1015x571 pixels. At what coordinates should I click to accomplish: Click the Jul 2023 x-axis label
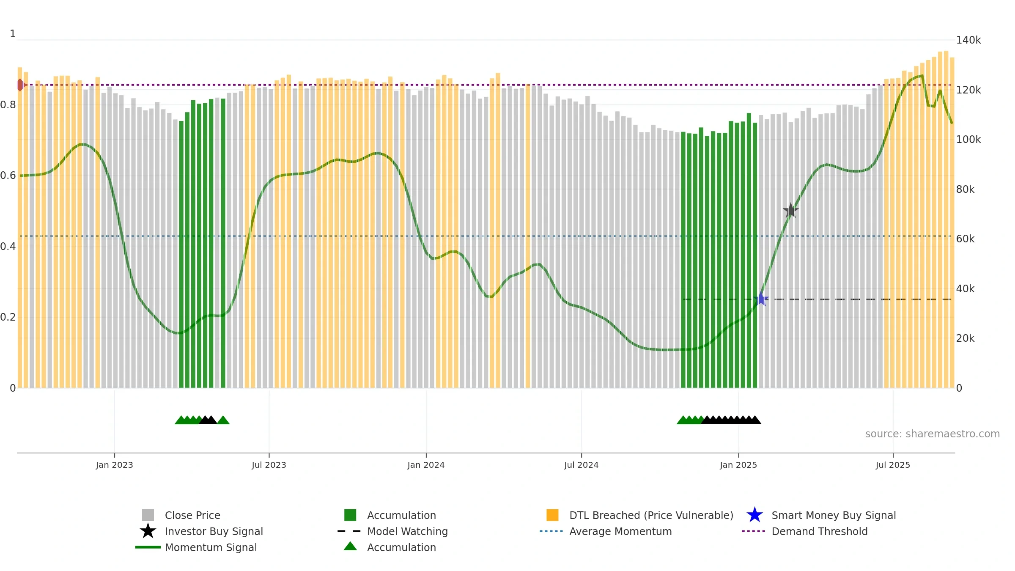coord(269,465)
